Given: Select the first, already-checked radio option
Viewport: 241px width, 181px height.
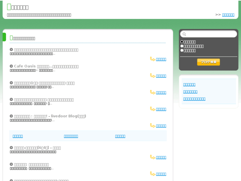Looking at the screenshot, I should [x=182, y=42].
